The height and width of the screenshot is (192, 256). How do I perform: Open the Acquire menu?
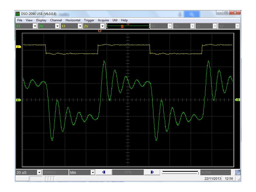click(103, 20)
